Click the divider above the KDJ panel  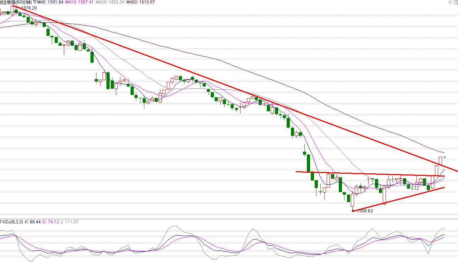[229, 219]
